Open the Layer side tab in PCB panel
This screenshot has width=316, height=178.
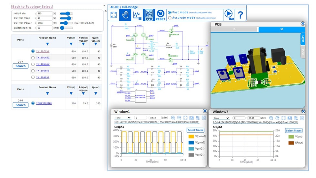[303, 39]
